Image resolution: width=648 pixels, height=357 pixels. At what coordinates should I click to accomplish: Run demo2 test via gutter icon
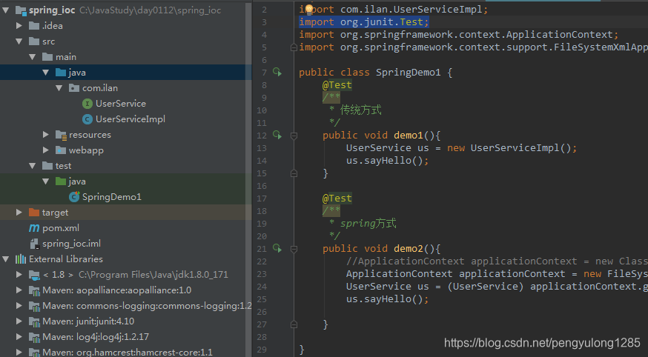coord(277,248)
